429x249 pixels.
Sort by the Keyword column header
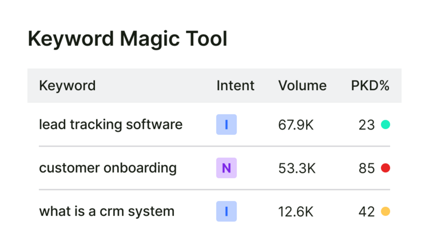67,86
